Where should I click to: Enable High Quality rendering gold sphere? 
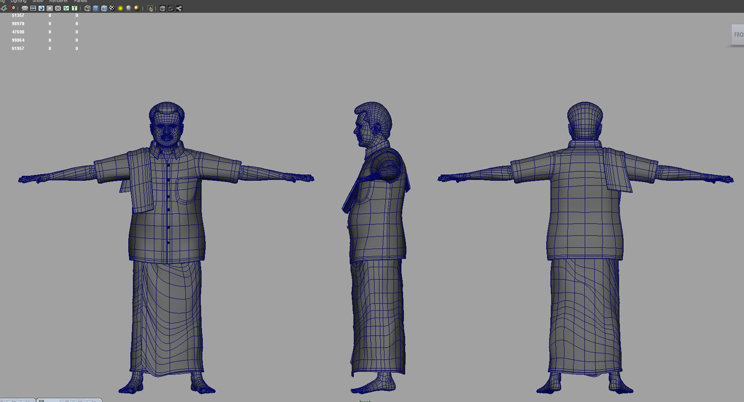tap(137, 8)
